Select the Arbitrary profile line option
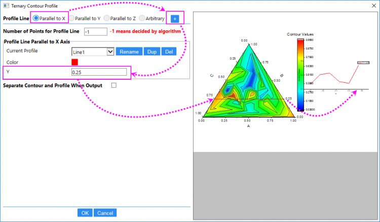The height and width of the screenshot is (222, 380). point(142,18)
